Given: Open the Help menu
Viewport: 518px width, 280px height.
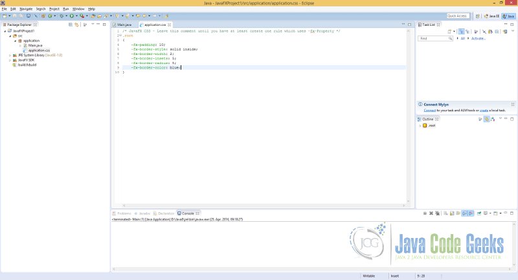Looking at the screenshot, I should 91,9.
